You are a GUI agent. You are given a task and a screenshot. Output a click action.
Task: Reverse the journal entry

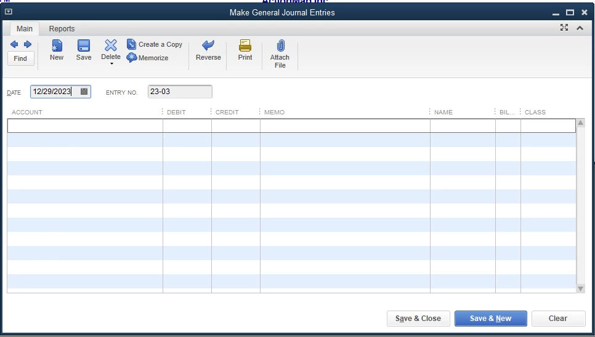pos(208,50)
